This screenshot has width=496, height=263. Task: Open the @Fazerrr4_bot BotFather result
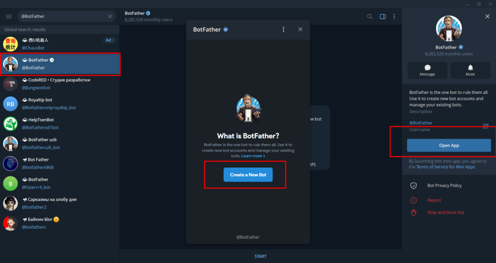pyautogui.click(x=60, y=184)
